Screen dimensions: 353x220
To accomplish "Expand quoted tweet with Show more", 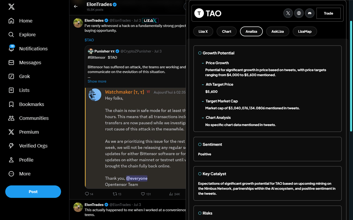I will 97,81.
